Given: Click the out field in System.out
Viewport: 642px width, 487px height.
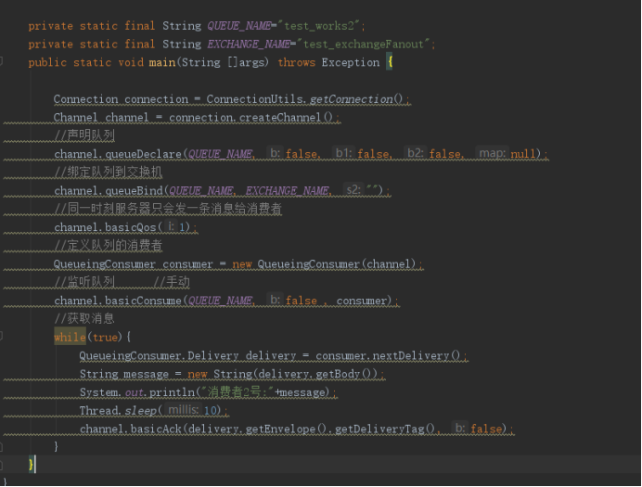Looking at the screenshot, I should point(134,392).
